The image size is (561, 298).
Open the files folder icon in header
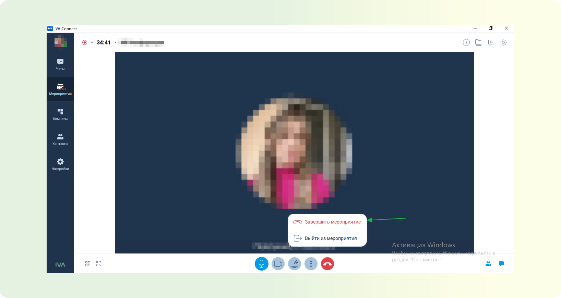coord(479,42)
